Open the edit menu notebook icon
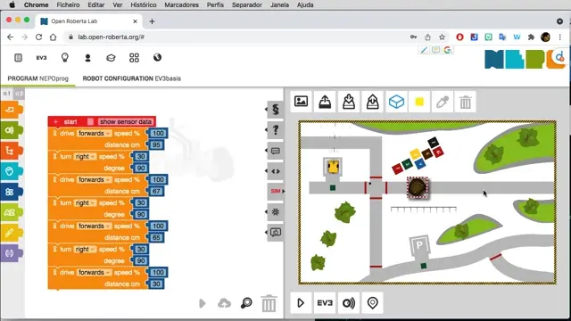The width and height of the screenshot is (571, 321). pyautogui.click(x=18, y=57)
